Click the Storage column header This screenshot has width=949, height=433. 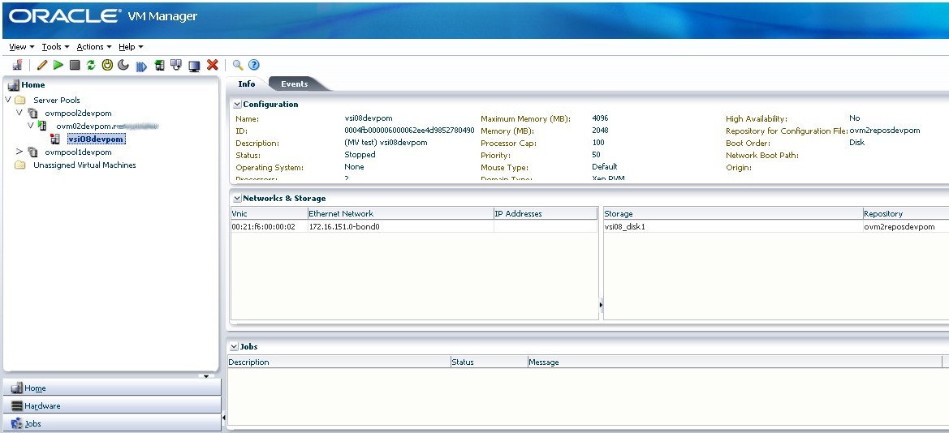coord(733,213)
